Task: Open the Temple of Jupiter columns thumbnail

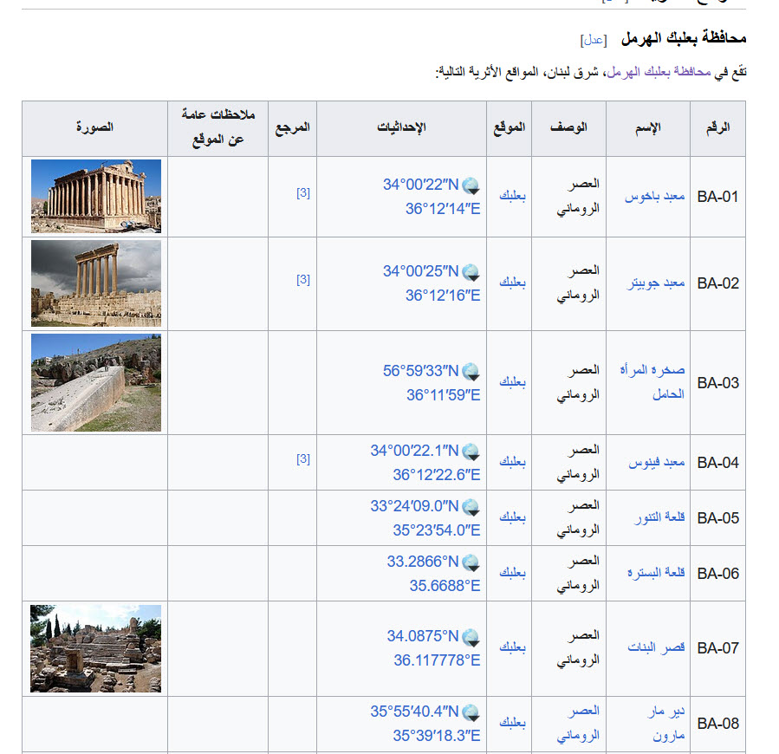Action: pyautogui.click(x=96, y=283)
